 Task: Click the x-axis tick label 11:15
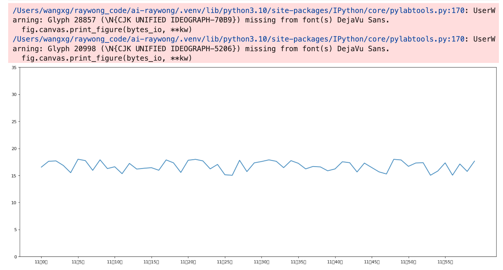tap(151, 262)
